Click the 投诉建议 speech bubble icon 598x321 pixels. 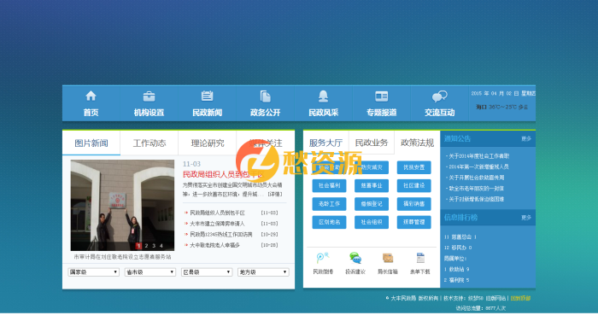point(355,258)
